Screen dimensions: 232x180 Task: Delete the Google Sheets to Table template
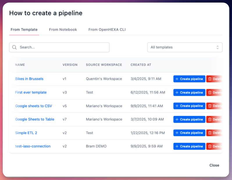214,120
